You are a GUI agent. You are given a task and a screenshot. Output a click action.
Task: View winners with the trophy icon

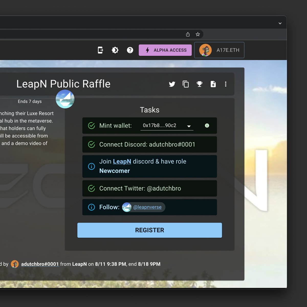click(x=200, y=84)
